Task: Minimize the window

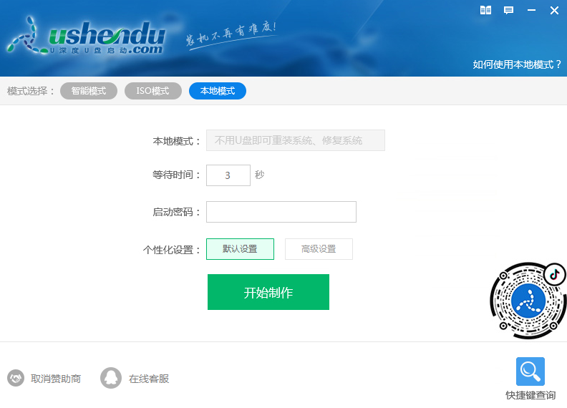Action: 531,10
